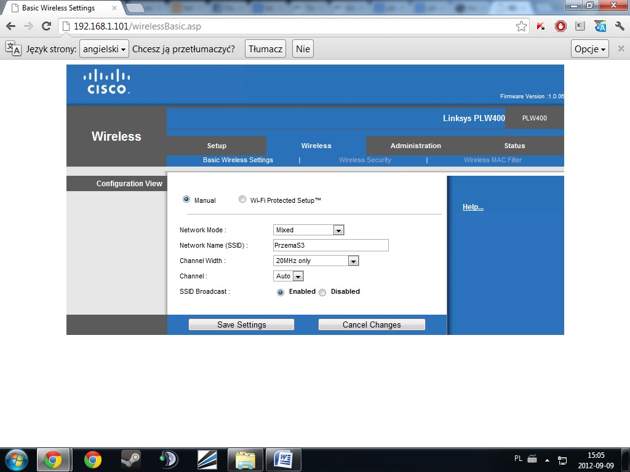Image resolution: width=630 pixels, height=472 pixels.
Task: Launch Steam from the taskbar
Action: click(131, 460)
